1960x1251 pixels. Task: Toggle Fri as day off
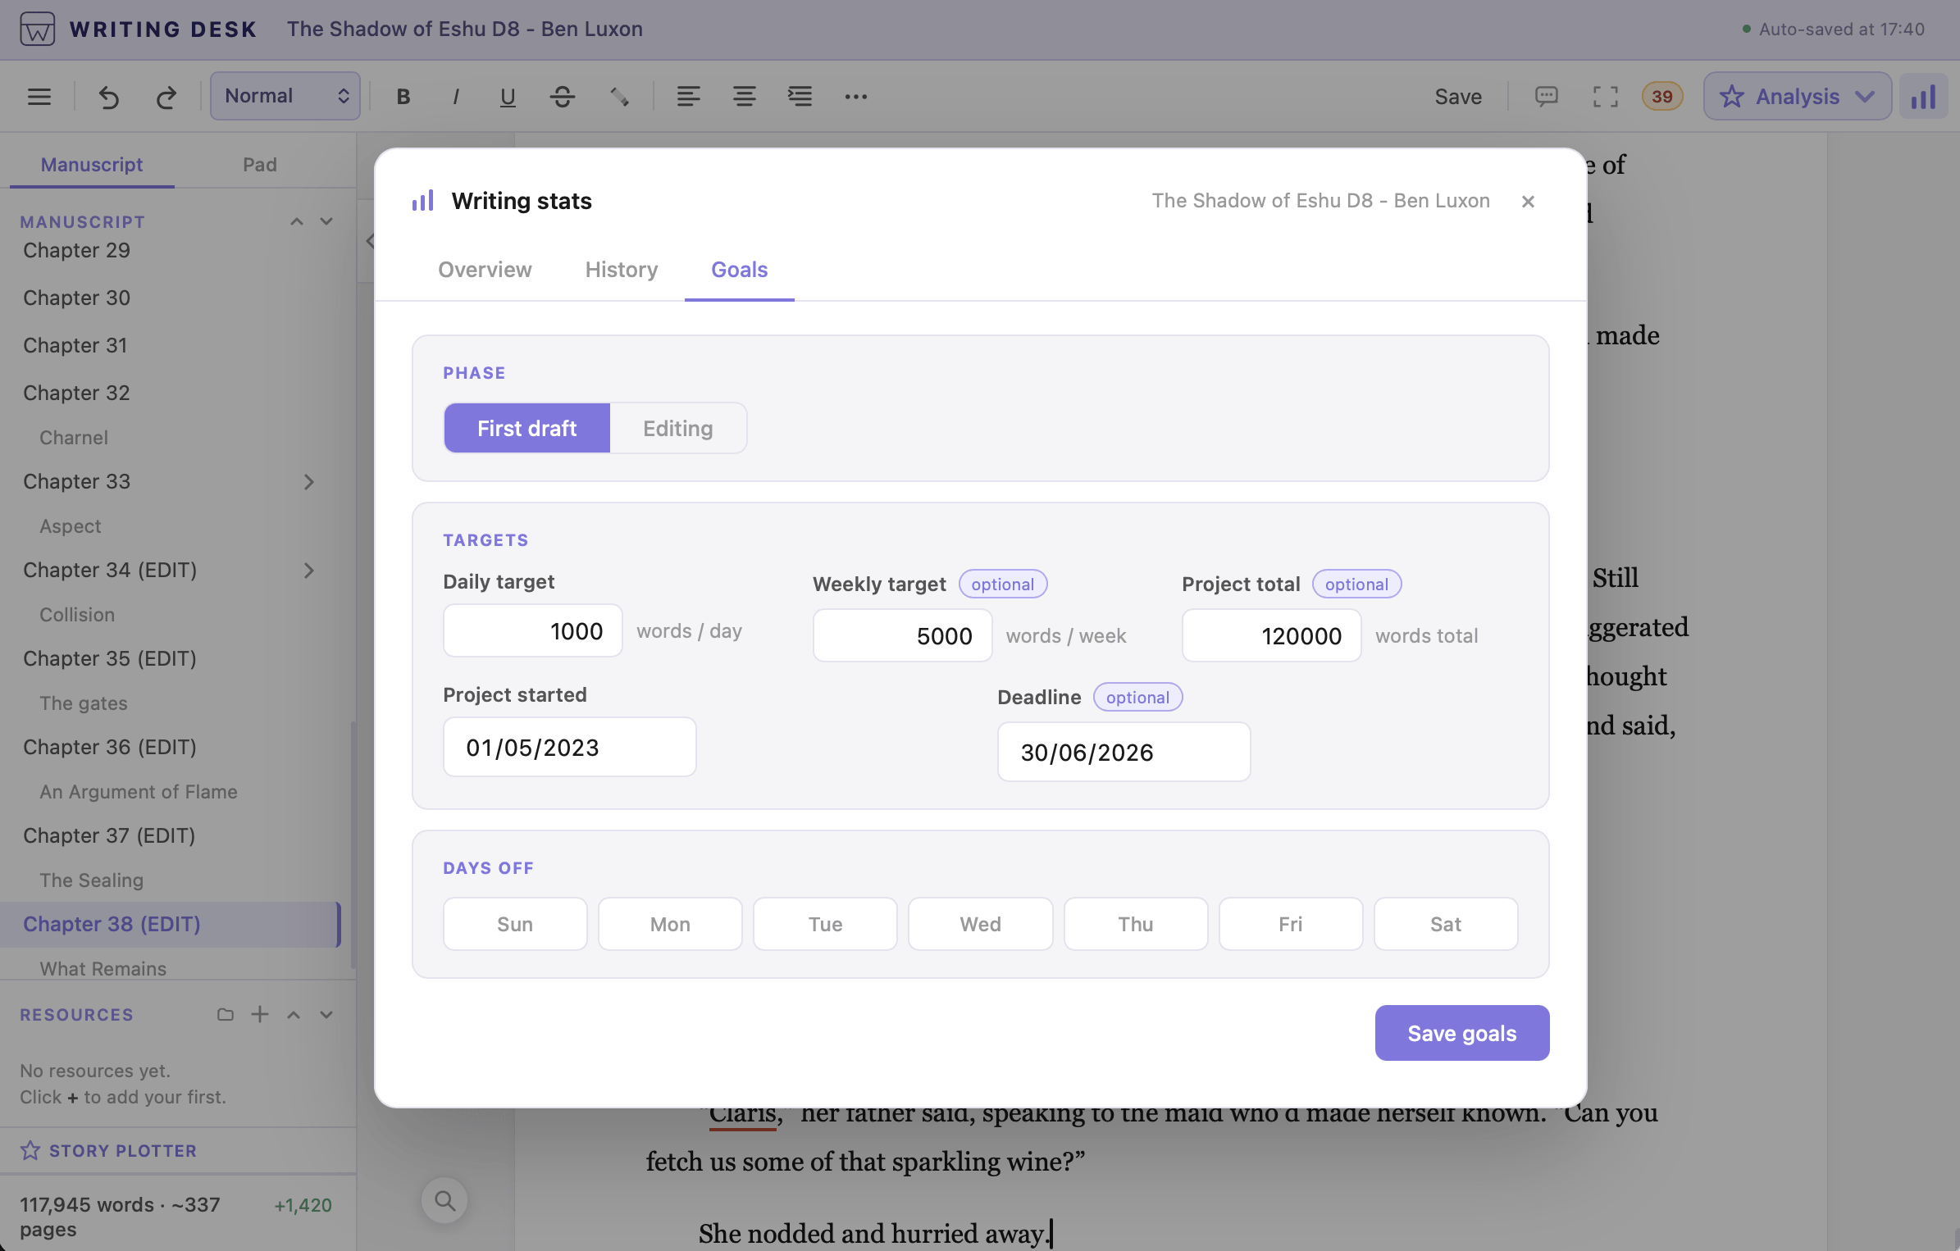coord(1291,924)
